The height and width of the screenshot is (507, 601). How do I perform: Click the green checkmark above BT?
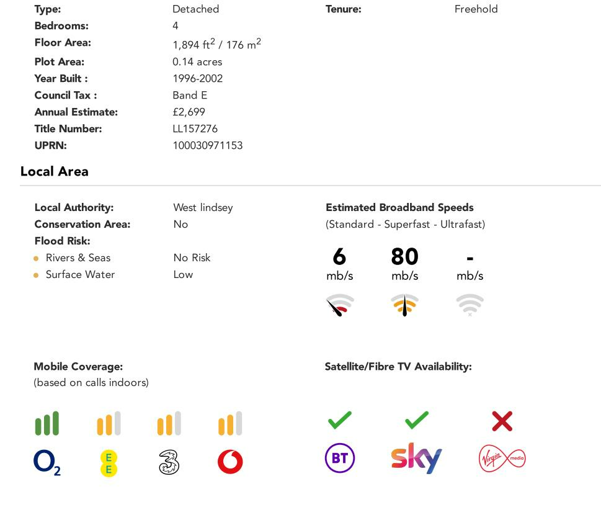pos(340,420)
